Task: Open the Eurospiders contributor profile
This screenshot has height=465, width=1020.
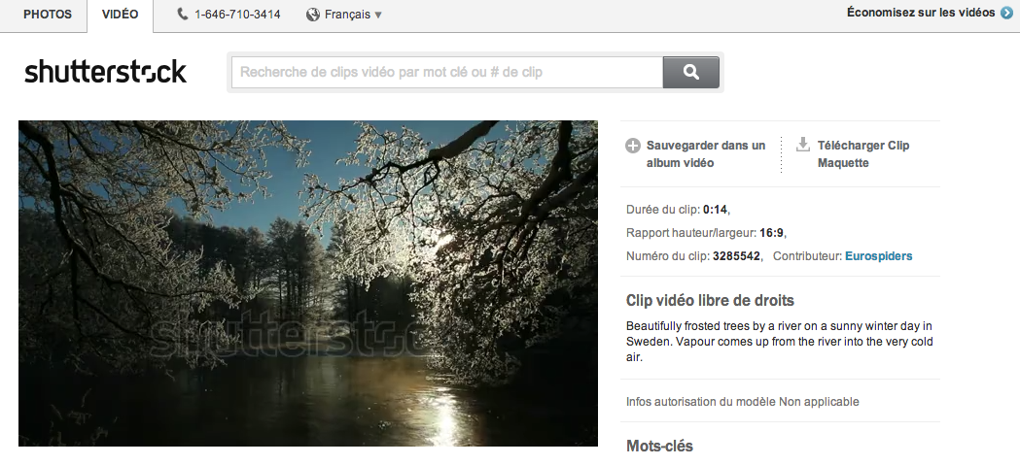Action: (x=878, y=256)
